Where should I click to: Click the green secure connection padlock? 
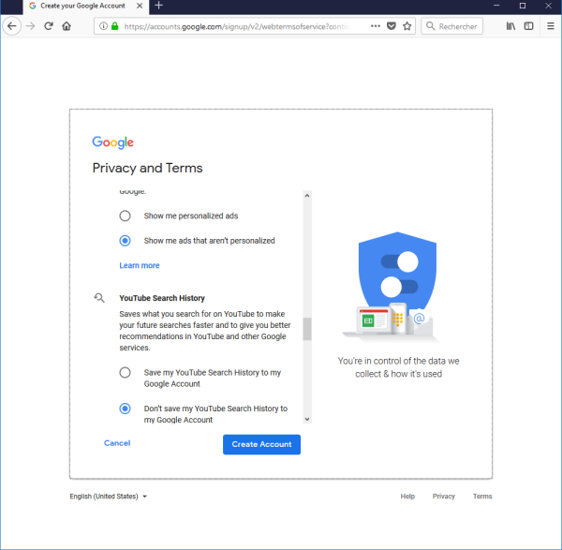coord(114,26)
